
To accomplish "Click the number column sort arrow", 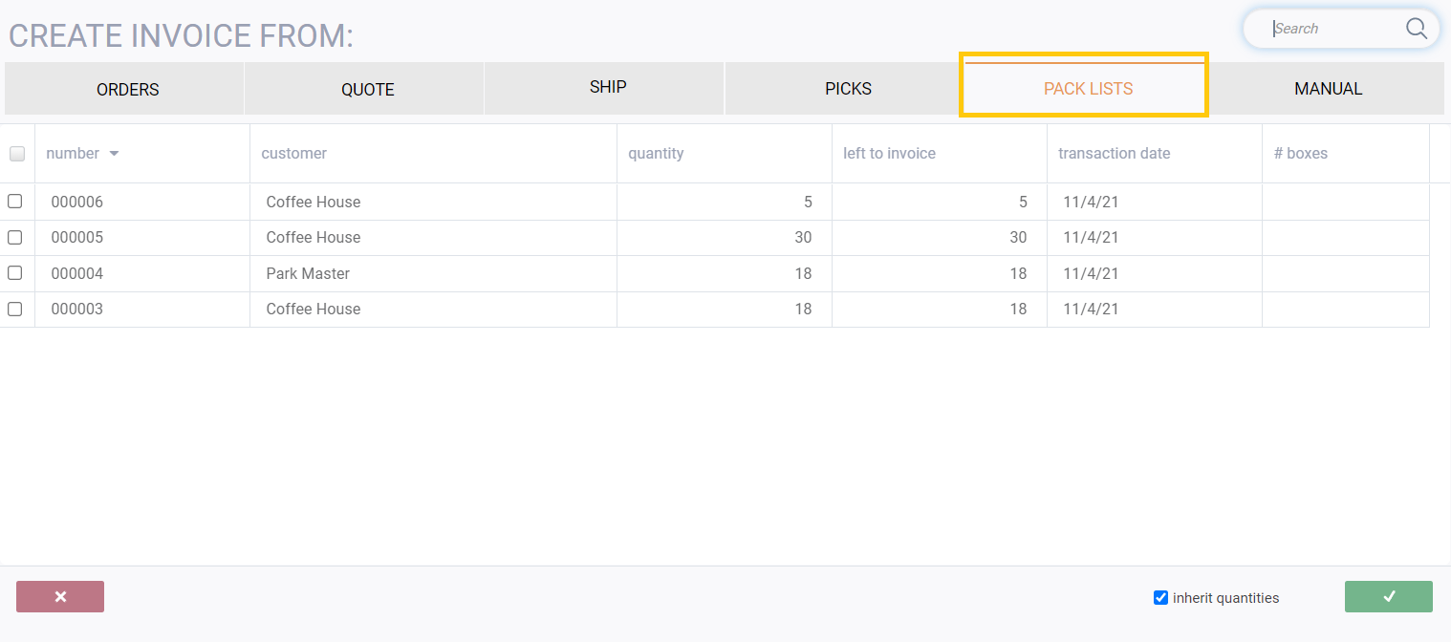I will pyautogui.click(x=114, y=154).
